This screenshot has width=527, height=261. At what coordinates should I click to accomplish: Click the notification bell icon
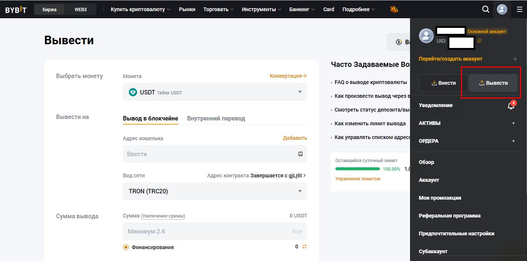(x=511, y=106)
